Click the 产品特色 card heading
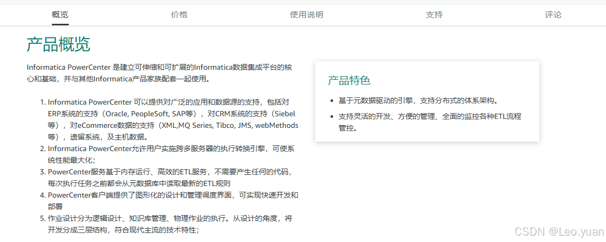The height and width of the screenshot is (242, 606). tap(349, 80)
